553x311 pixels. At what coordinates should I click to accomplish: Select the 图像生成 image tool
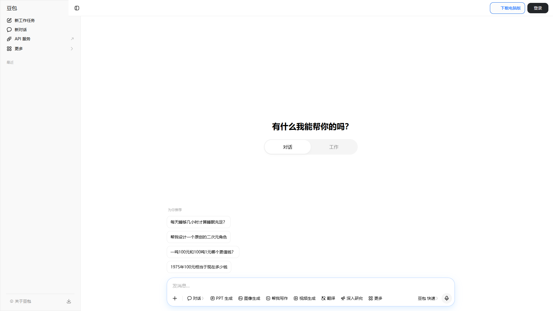[x=249, y=298]
